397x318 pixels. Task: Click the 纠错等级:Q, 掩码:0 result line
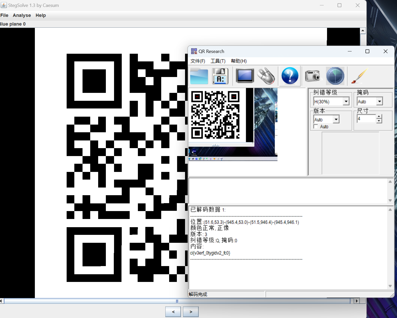pos(214,240)
